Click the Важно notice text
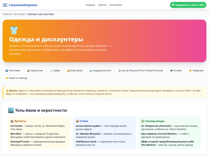The height and width of the screenshot is (157, 209). [103, 92]
